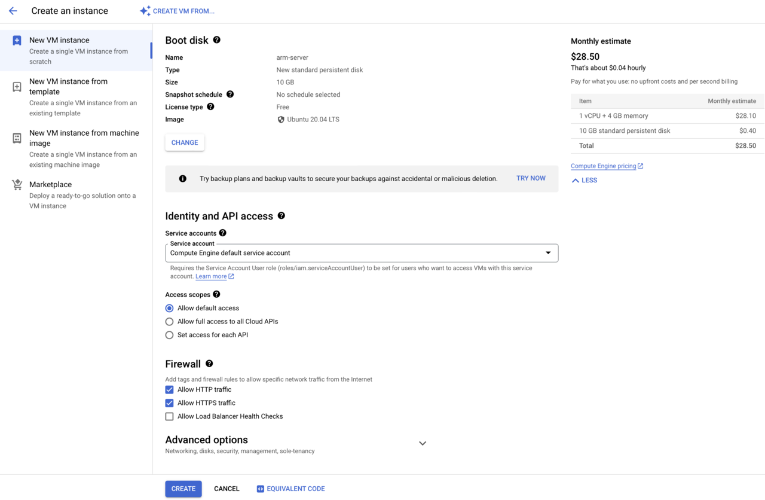Collapse monthly estimate with LESS
This screenshot has width=765, height=500.
(584, 180)
